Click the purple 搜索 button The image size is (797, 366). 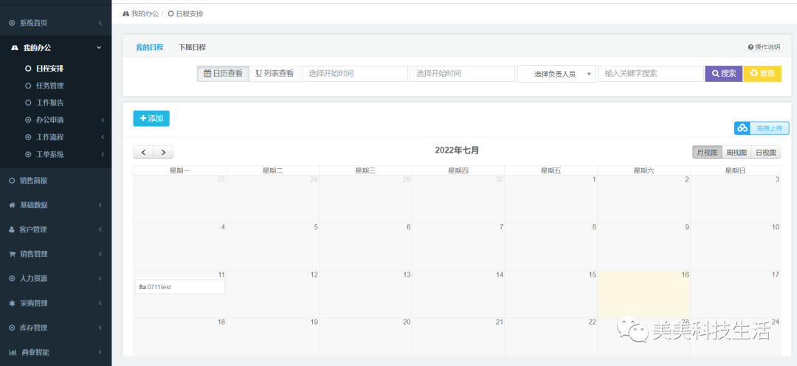click(723, 74)
